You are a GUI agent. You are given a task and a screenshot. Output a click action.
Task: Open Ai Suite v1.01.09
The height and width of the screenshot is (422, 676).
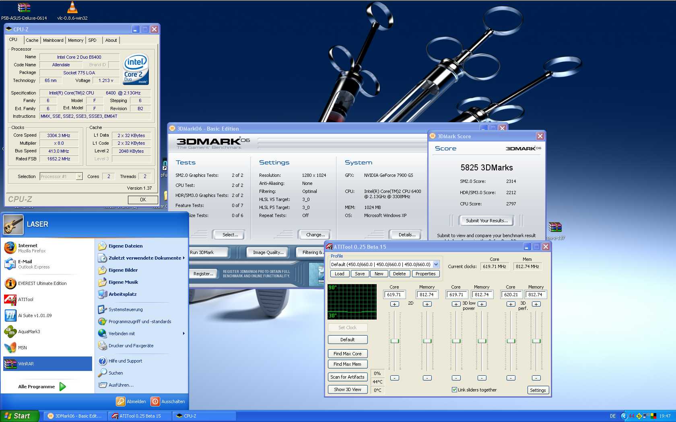click(x=35, y=315)
